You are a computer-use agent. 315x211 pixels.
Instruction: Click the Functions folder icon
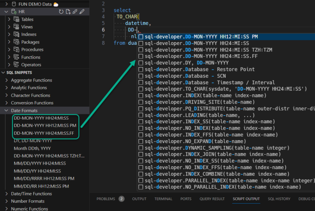[x=16, y=57]
